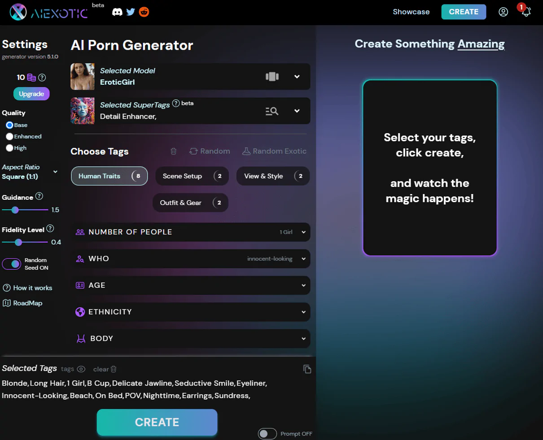Open the user account profile icon
543x440 pixels.
point(504,12)
